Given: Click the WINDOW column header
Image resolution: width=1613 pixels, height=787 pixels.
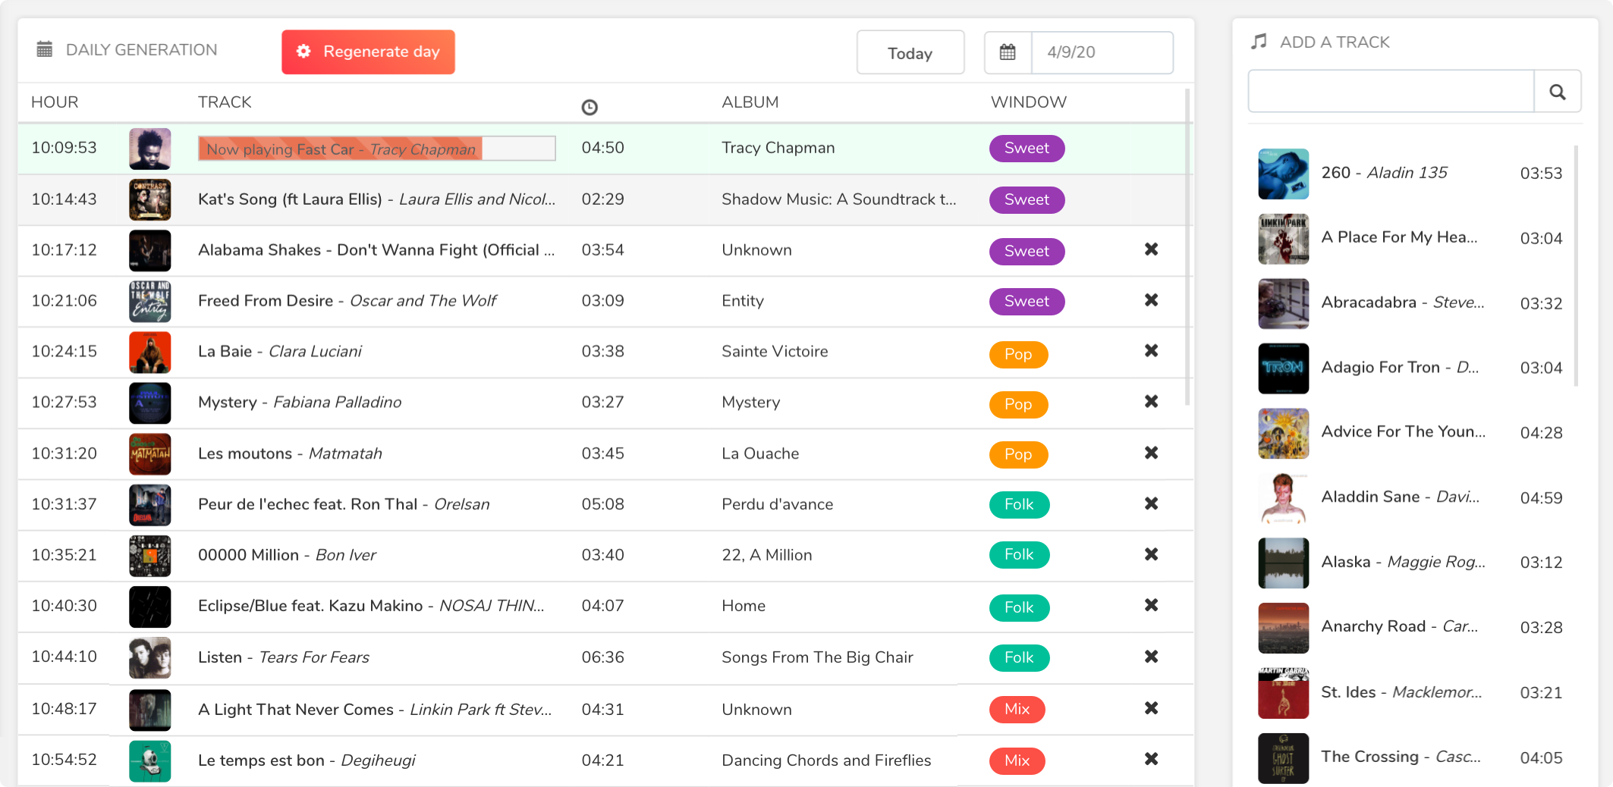Looking at the screenshot, I should (1029, 102).
